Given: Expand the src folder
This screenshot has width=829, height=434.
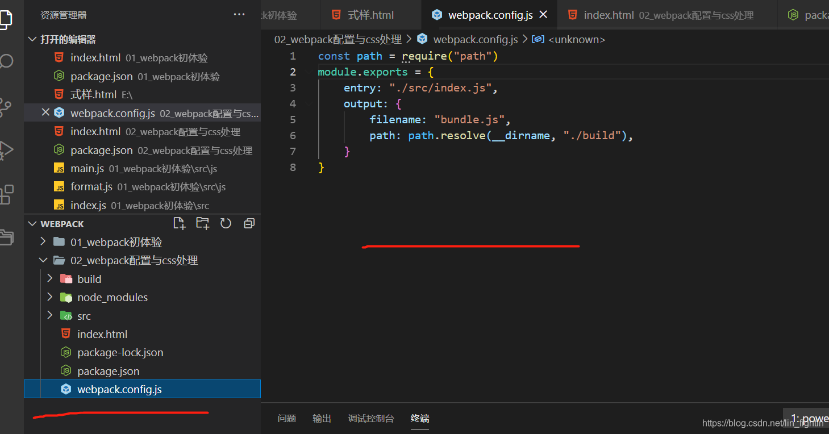Looking at the screenshot, I should pyautogui.click(x=50, y=316).
